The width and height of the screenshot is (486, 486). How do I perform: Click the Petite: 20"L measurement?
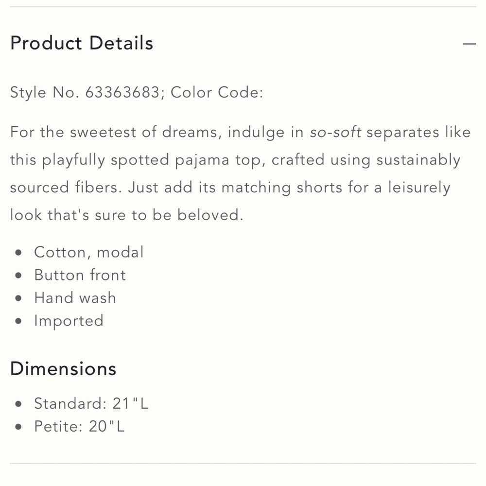coord(79,426)
